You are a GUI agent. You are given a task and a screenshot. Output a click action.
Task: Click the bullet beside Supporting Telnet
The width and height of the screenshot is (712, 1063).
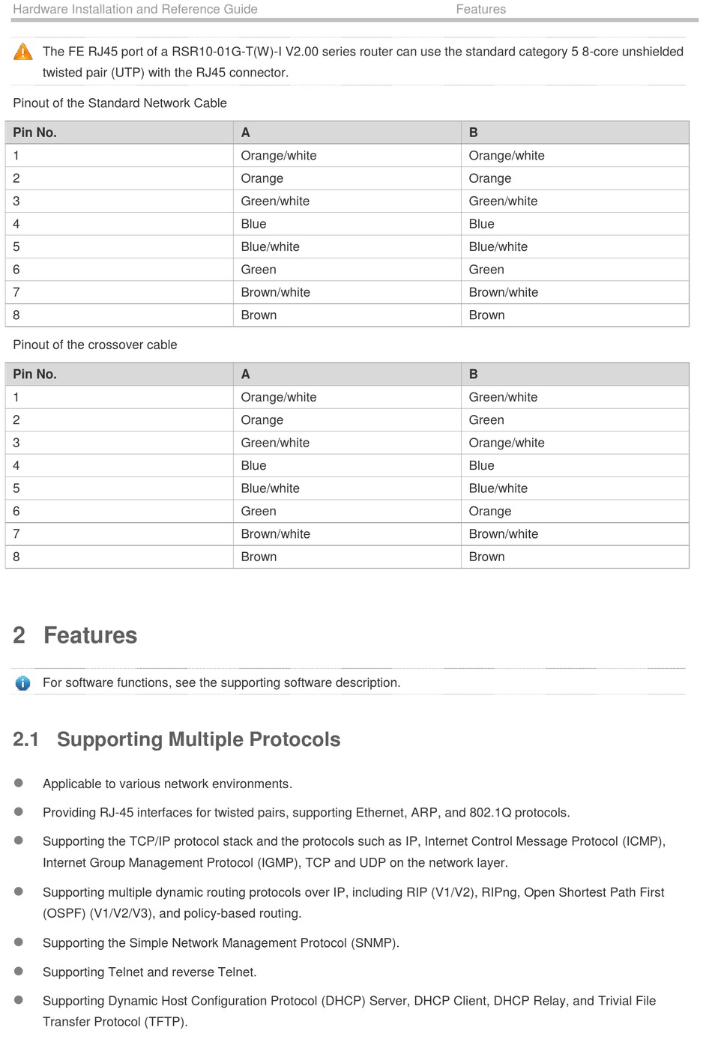click(19, 971)
